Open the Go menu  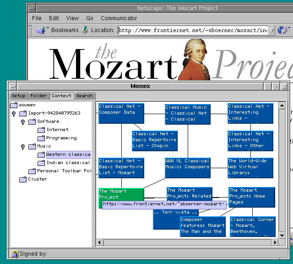pyautogui.click(x=90, y=18)
